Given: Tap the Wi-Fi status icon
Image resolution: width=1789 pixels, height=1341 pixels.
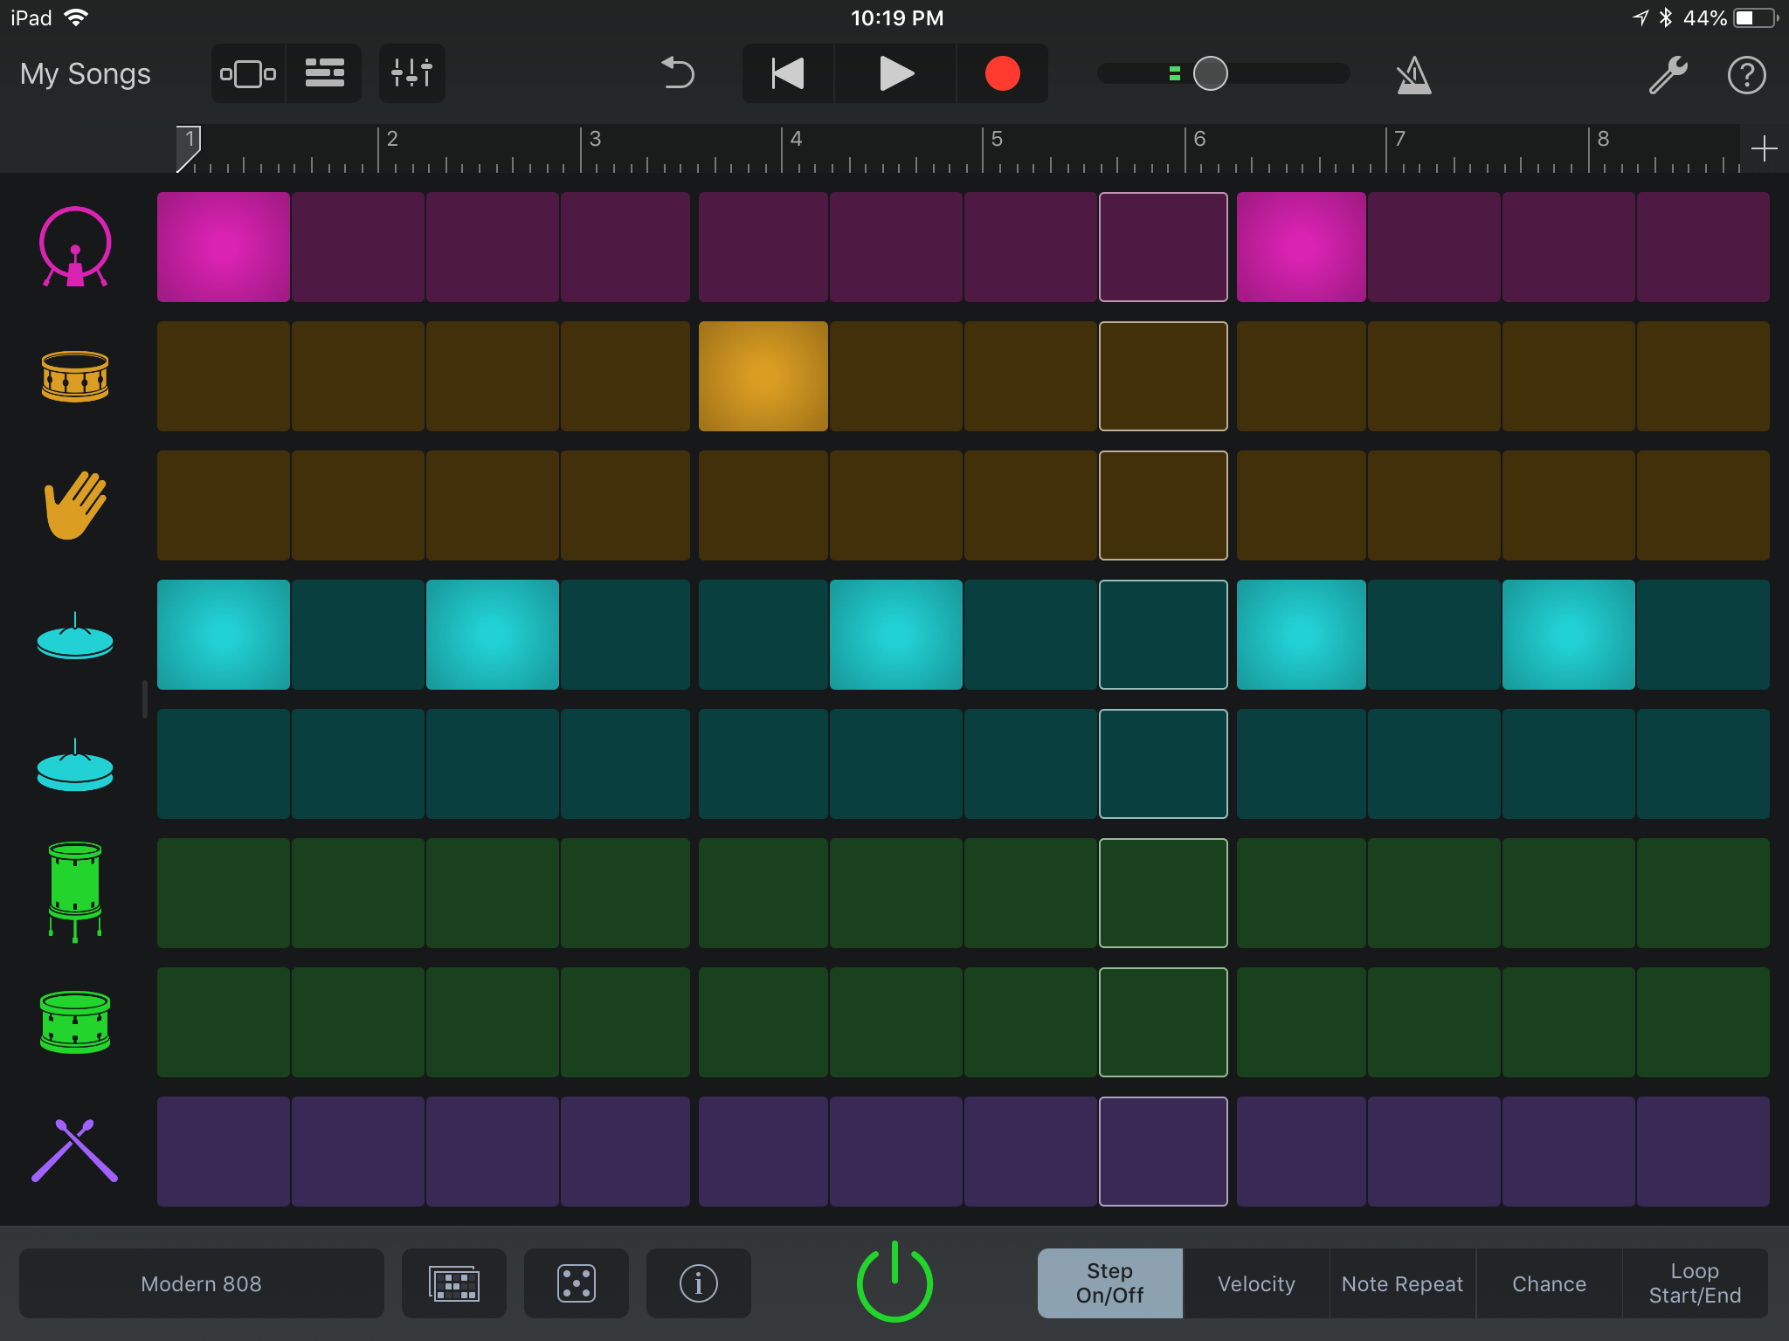Looking at the screenshot, I should pyautogui.click(x=77, y=17).
